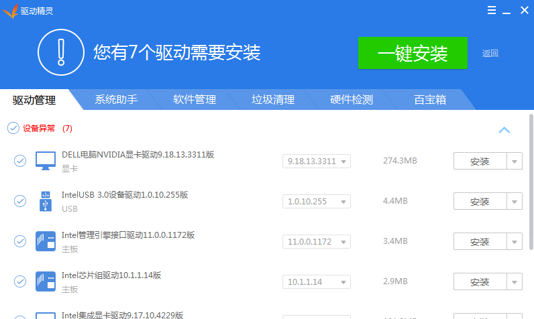Image resolution: width=534 pixels, height=319 pixels.
Task: Install the IntelUSB 3.0设备驱动
Action: (480, 201)
